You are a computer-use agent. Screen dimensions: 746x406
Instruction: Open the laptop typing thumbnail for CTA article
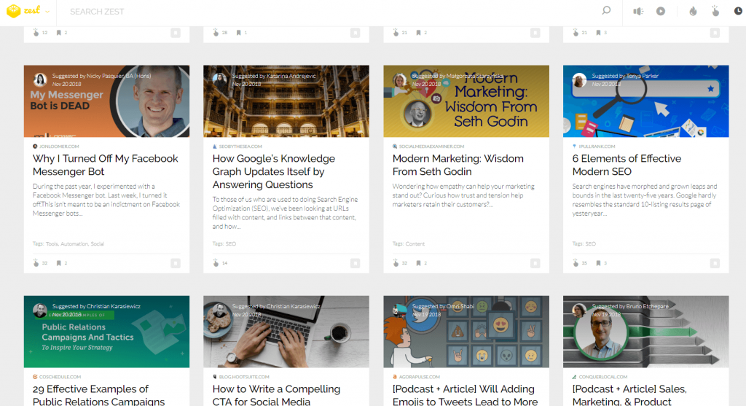[x=286, y=331]
